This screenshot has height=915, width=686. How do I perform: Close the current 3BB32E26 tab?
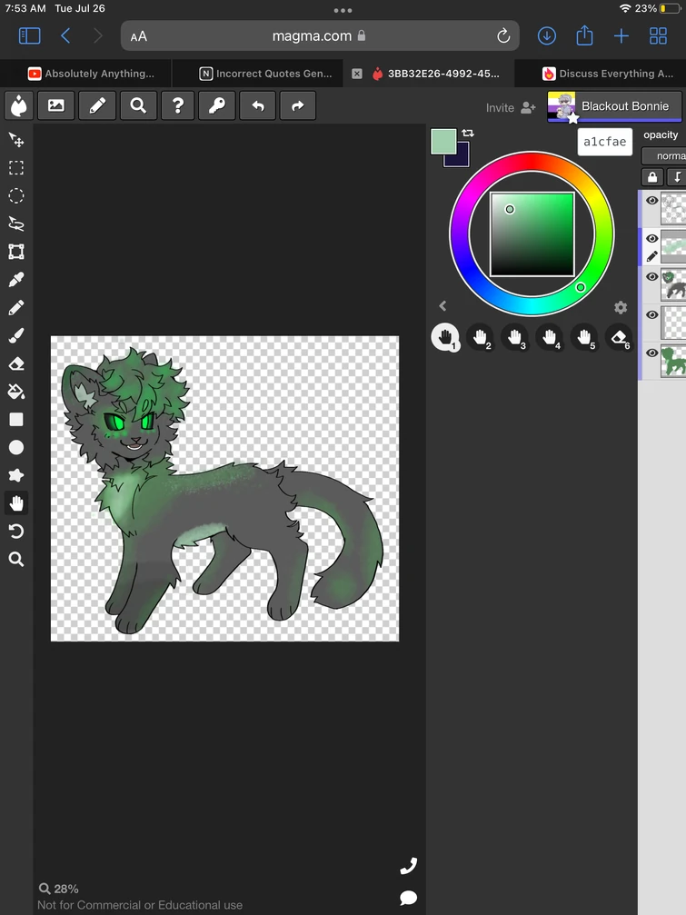pyautogui.click(x=357, y=74)
